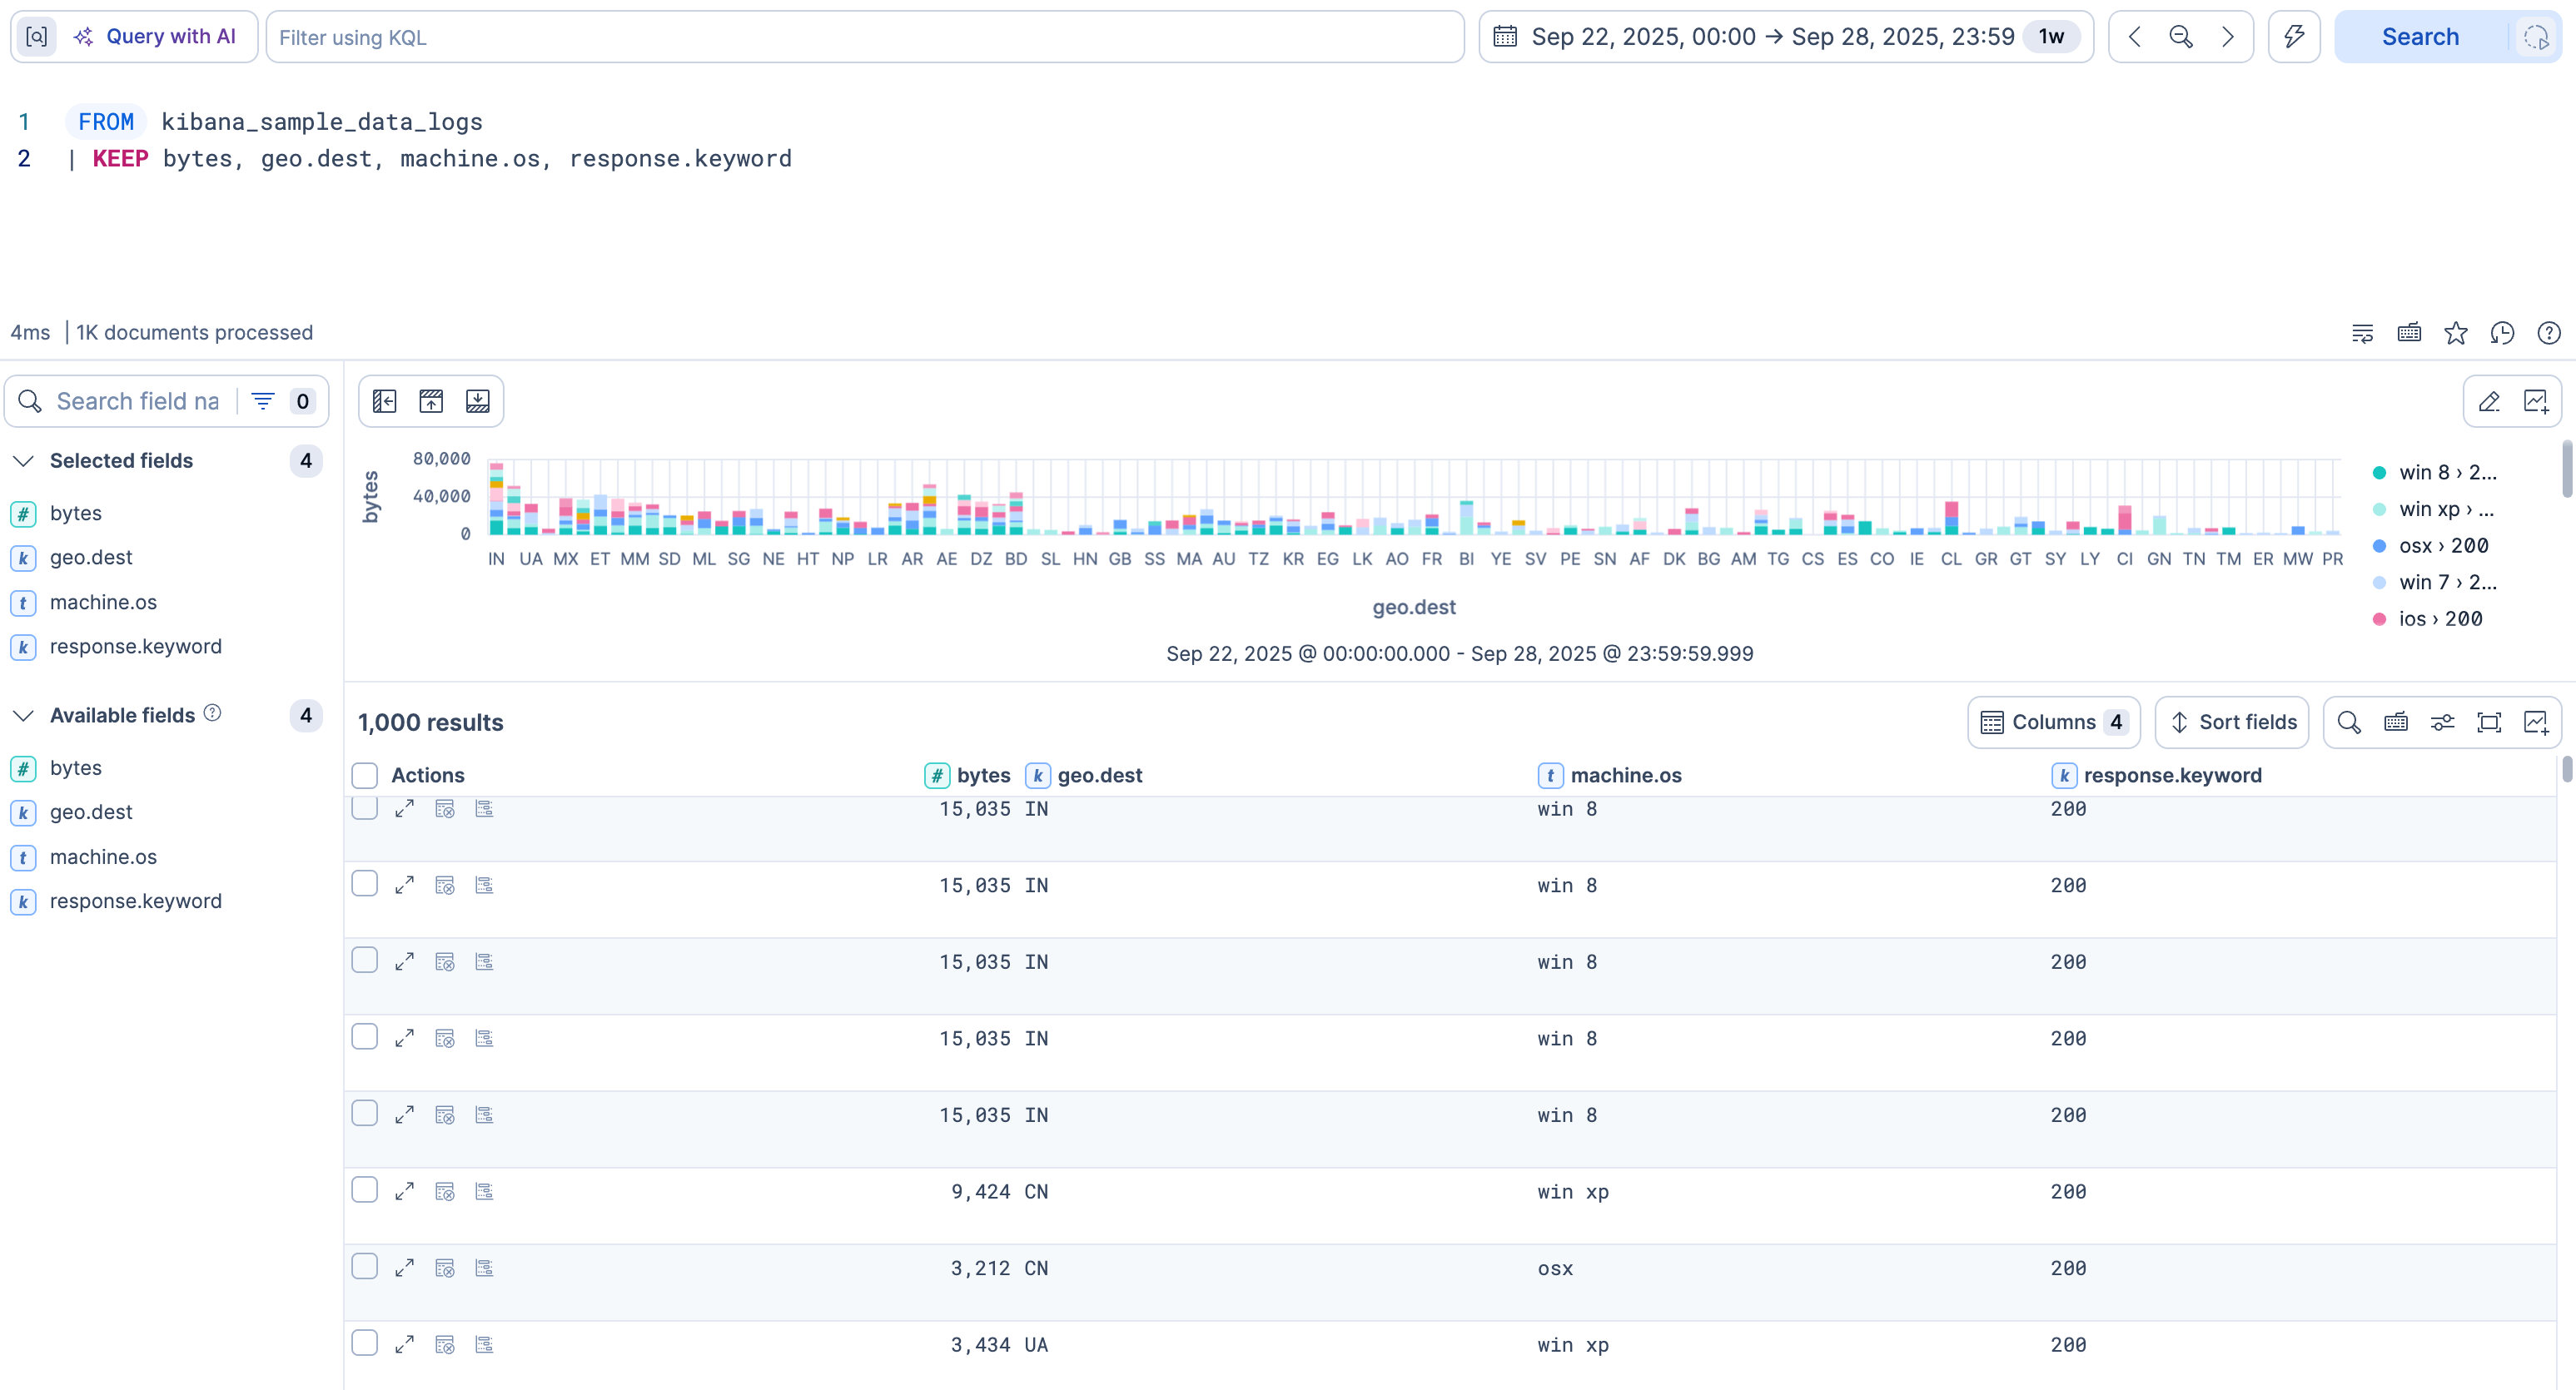The width and height of the screenshot is (2576, 1390).
Task: Select response.keyword under Available fields
Action: click(135, 901)
